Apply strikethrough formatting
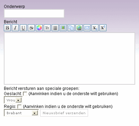The height and width of the screenshot is (126, 139). pos(31,28)
